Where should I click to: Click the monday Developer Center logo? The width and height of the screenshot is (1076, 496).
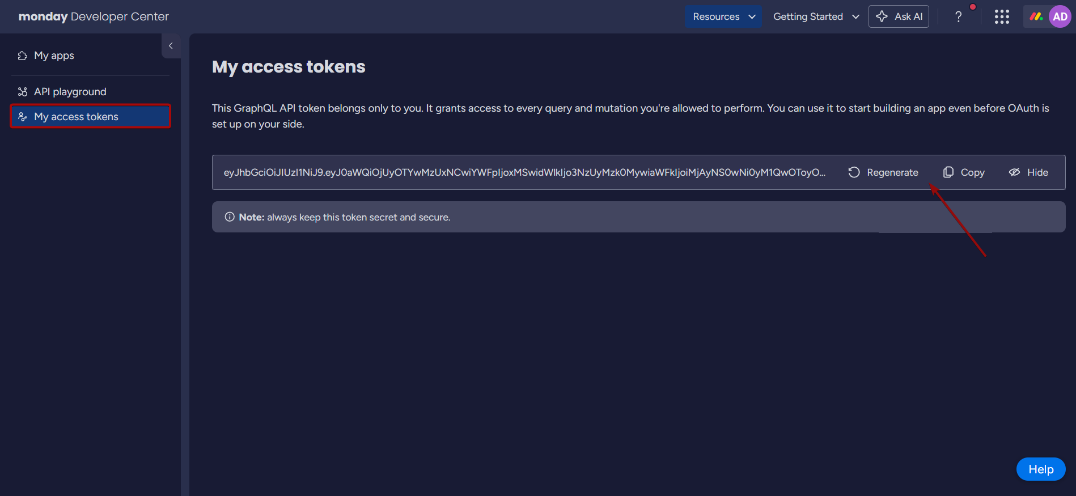click(94, 16)
